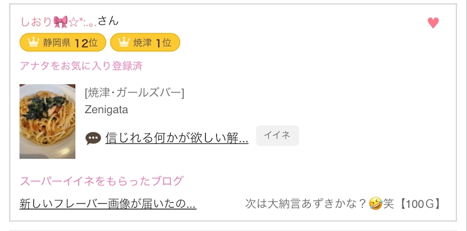Image resolution: width=467 pixels, height=231 pixels.
Task: Open the 新しいフレーバー画像が届いたの... blog link
Action: pos(107,204)
